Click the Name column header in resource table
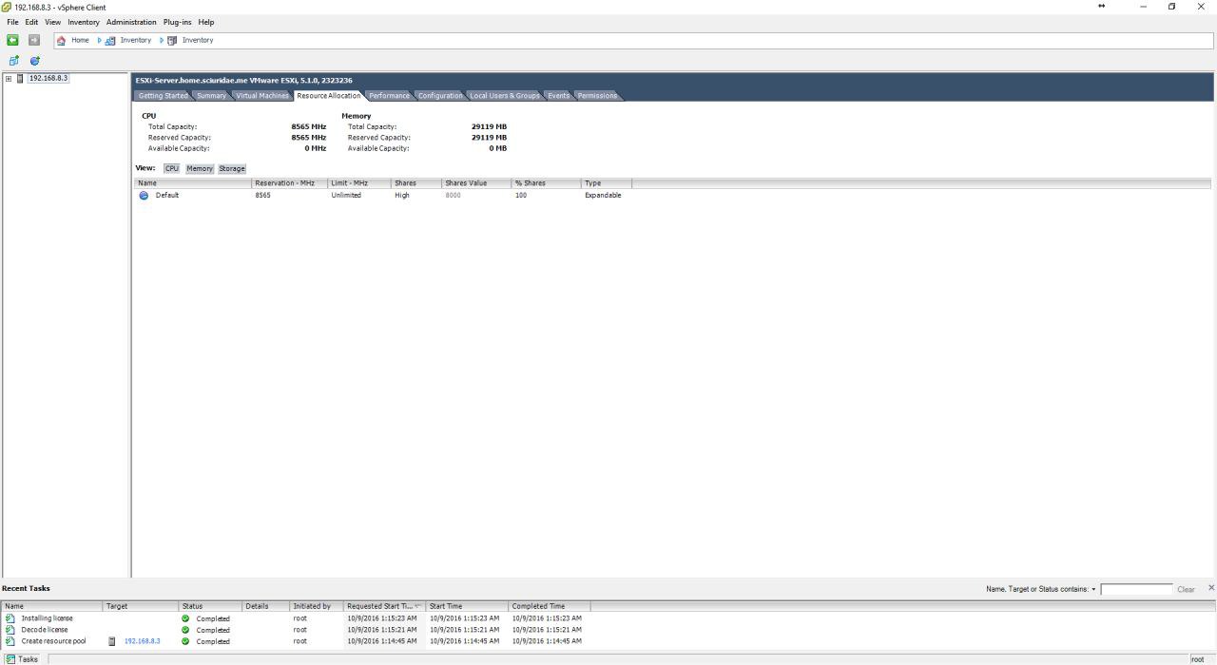This screenshot has height=665, width=1217. [193, 183]
